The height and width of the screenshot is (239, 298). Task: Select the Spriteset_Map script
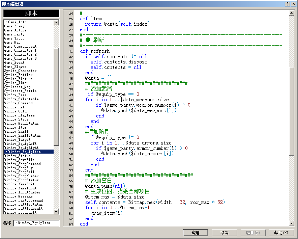point(29,87)
